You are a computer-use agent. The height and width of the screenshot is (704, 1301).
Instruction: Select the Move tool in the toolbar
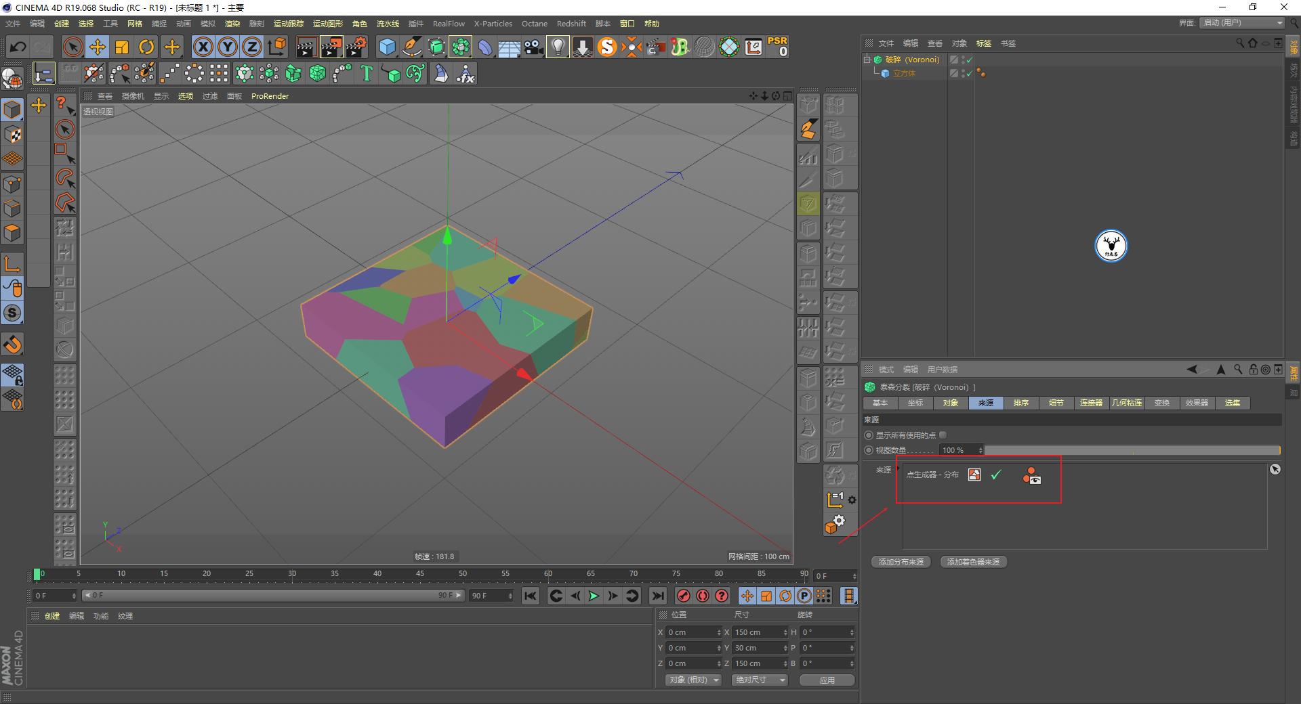click(98, 47)
